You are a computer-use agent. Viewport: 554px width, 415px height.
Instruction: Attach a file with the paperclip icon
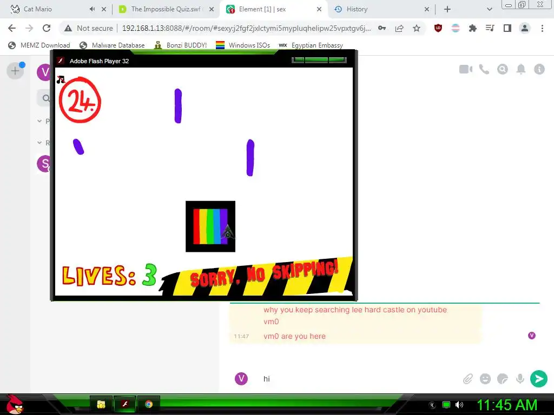point(468,379)
